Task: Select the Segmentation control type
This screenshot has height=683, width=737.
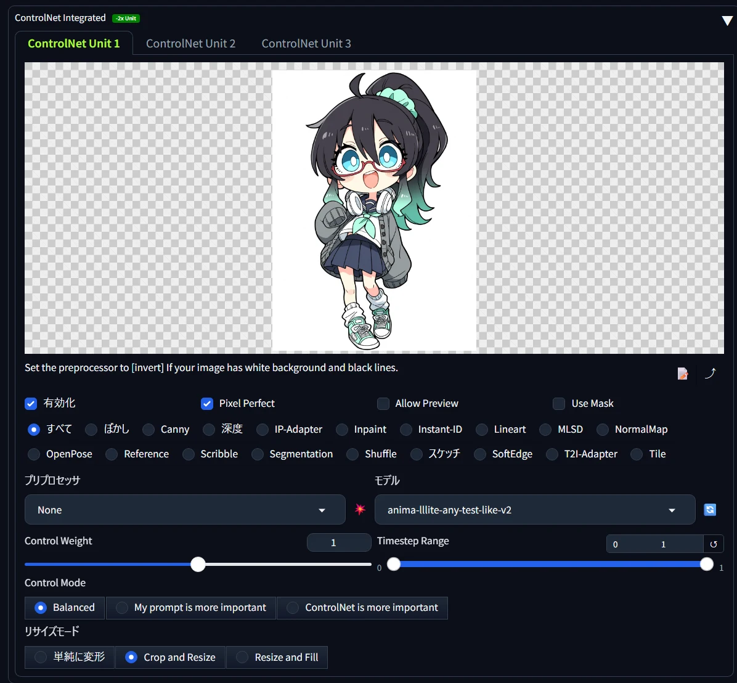Action: [x=257, y=454]
